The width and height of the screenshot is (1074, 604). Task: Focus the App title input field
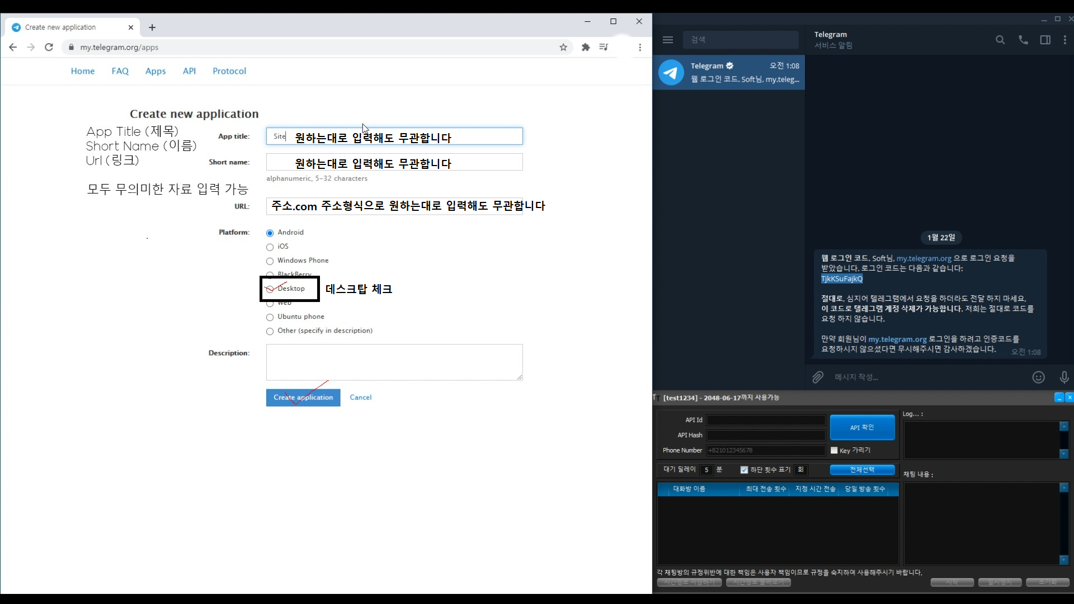point(394,136)
